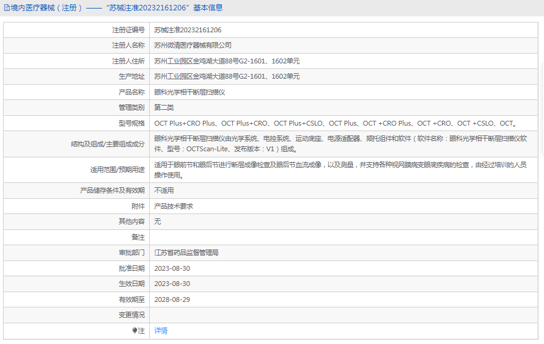544x344 pixels.
Task: Click the 注册证编号 field label
Action: [128, 30]
